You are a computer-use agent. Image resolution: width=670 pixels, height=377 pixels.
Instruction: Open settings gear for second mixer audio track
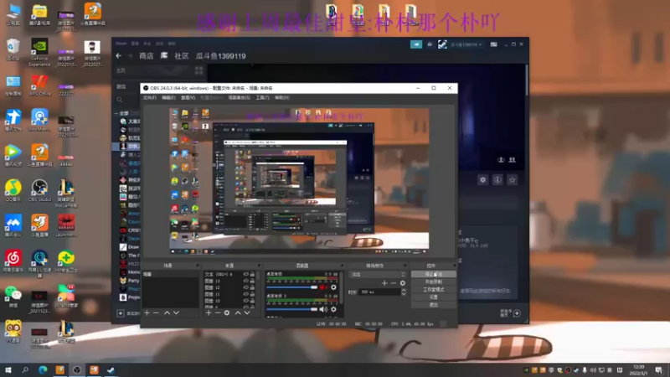point(333,309)
